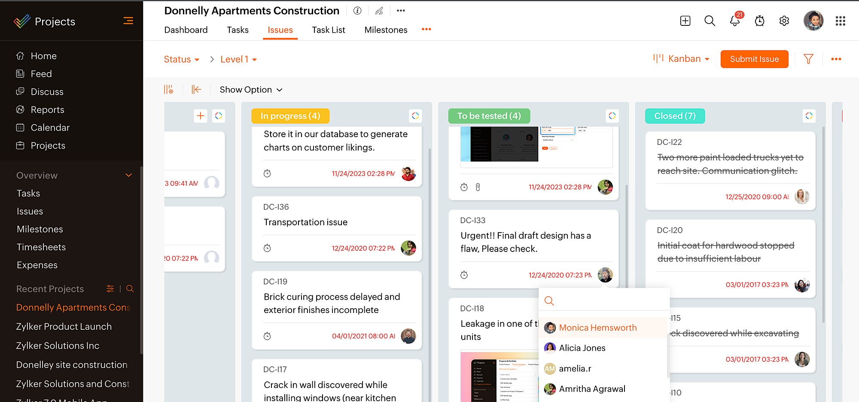859x402 pixels.
Task: Click the timer icon on the DC-I33 card
Action: [464, 275]
